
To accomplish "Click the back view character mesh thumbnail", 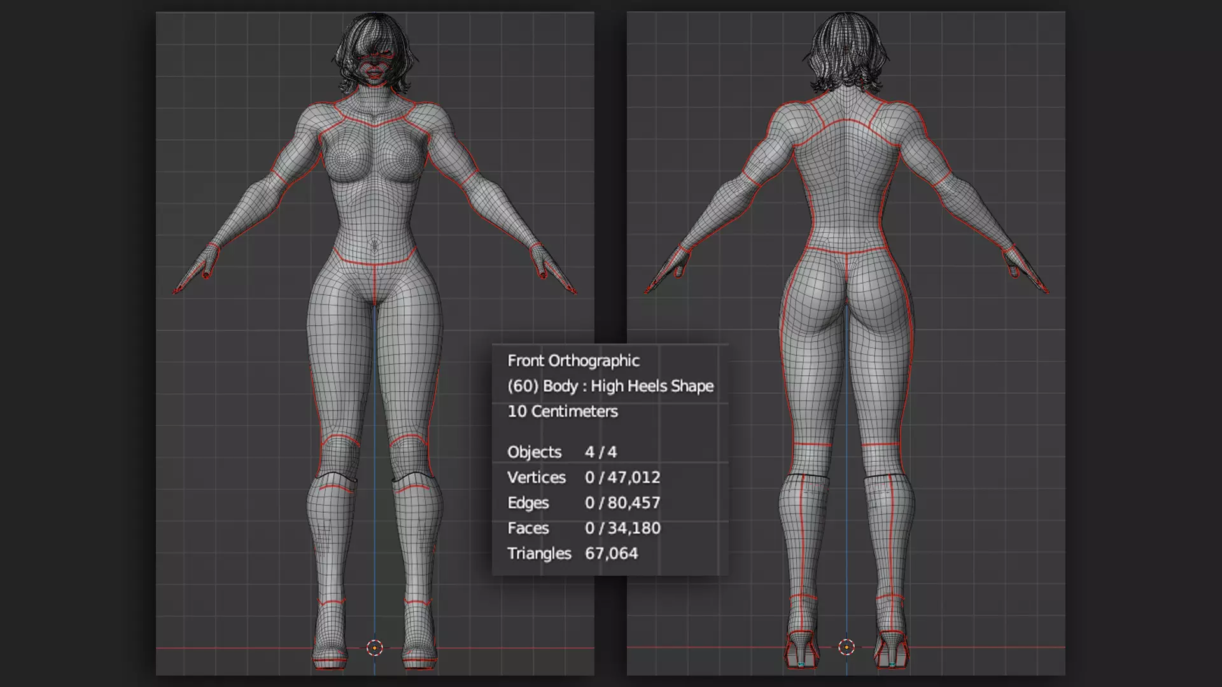I will click(846, 343).
